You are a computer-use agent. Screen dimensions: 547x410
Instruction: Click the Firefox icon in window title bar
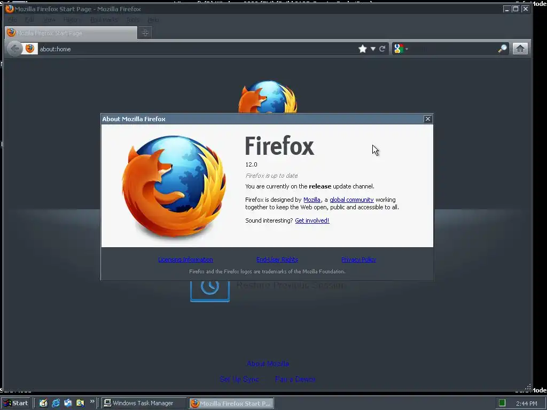pos(10,9)
